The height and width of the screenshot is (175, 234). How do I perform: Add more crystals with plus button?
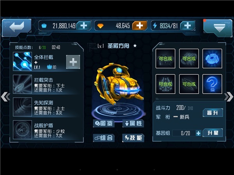[84, 26]
